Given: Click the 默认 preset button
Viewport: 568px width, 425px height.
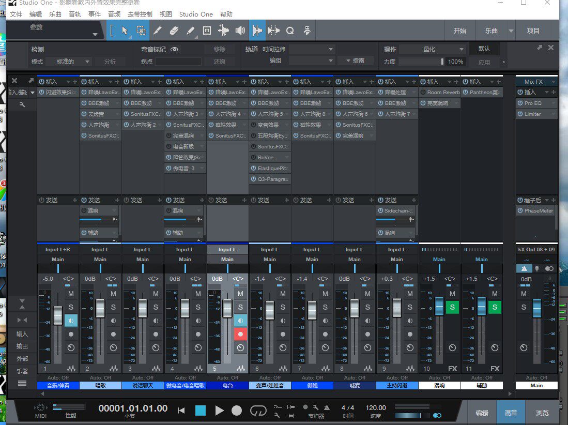Looking at the screenshot, I should click(484, 49).
